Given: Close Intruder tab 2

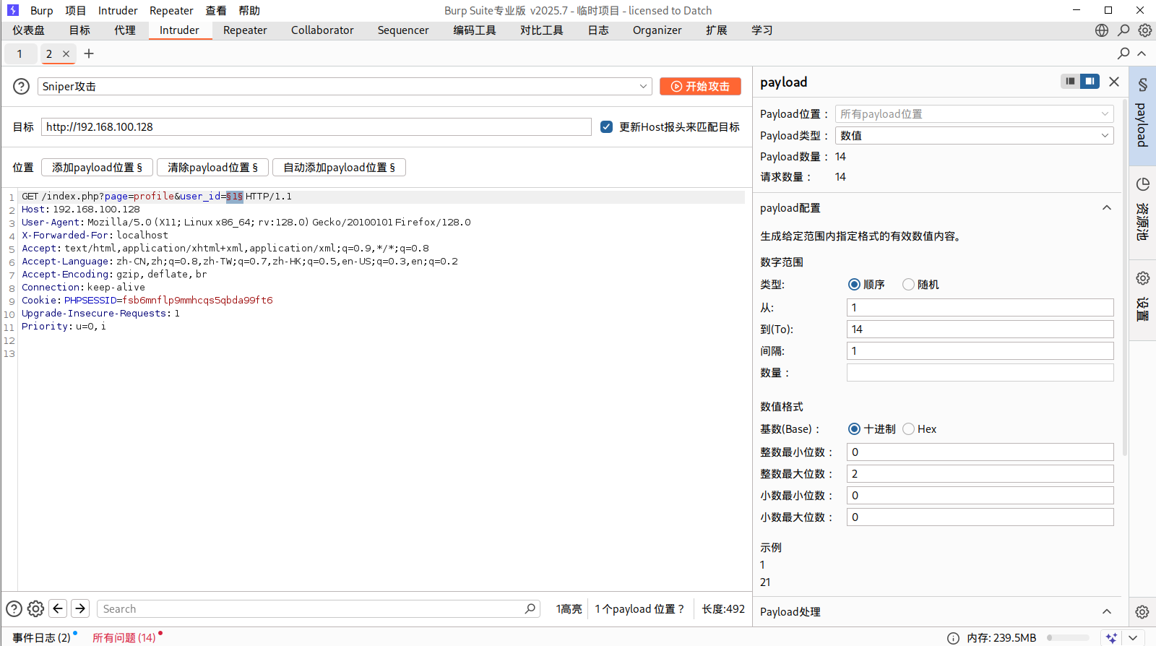Looking at the screenshot, I should pos(66,53).
